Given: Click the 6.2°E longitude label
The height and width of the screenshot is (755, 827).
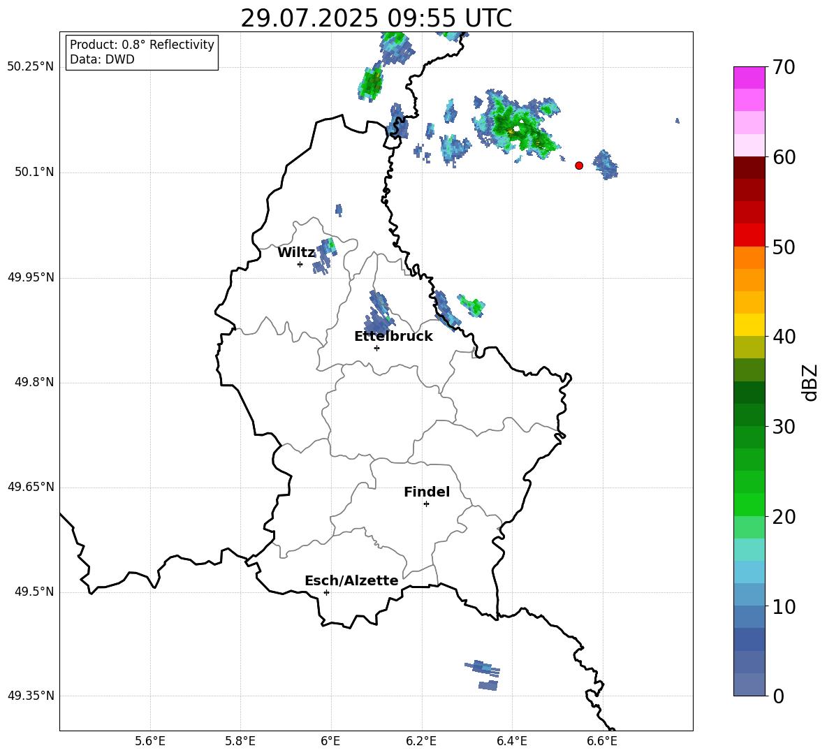Looking at the screenshot, I should pyautogui.click(x=421, y=741).
